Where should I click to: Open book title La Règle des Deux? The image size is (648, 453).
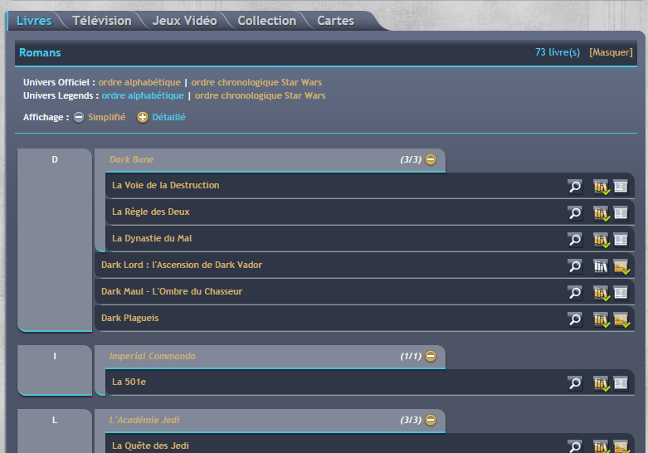click(x=151, y=212)
